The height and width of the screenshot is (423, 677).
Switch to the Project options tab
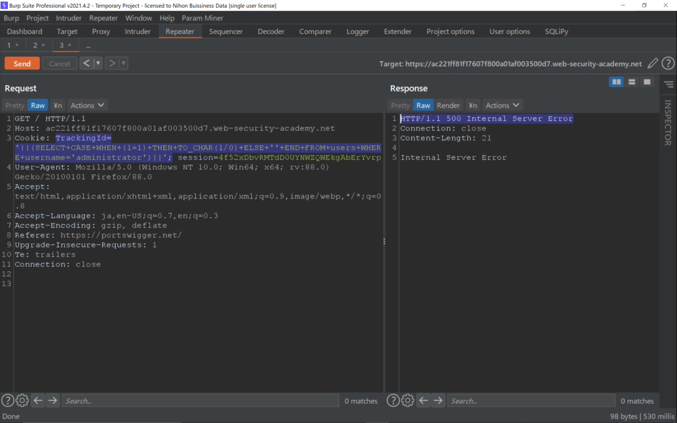[x=451, y=32]
